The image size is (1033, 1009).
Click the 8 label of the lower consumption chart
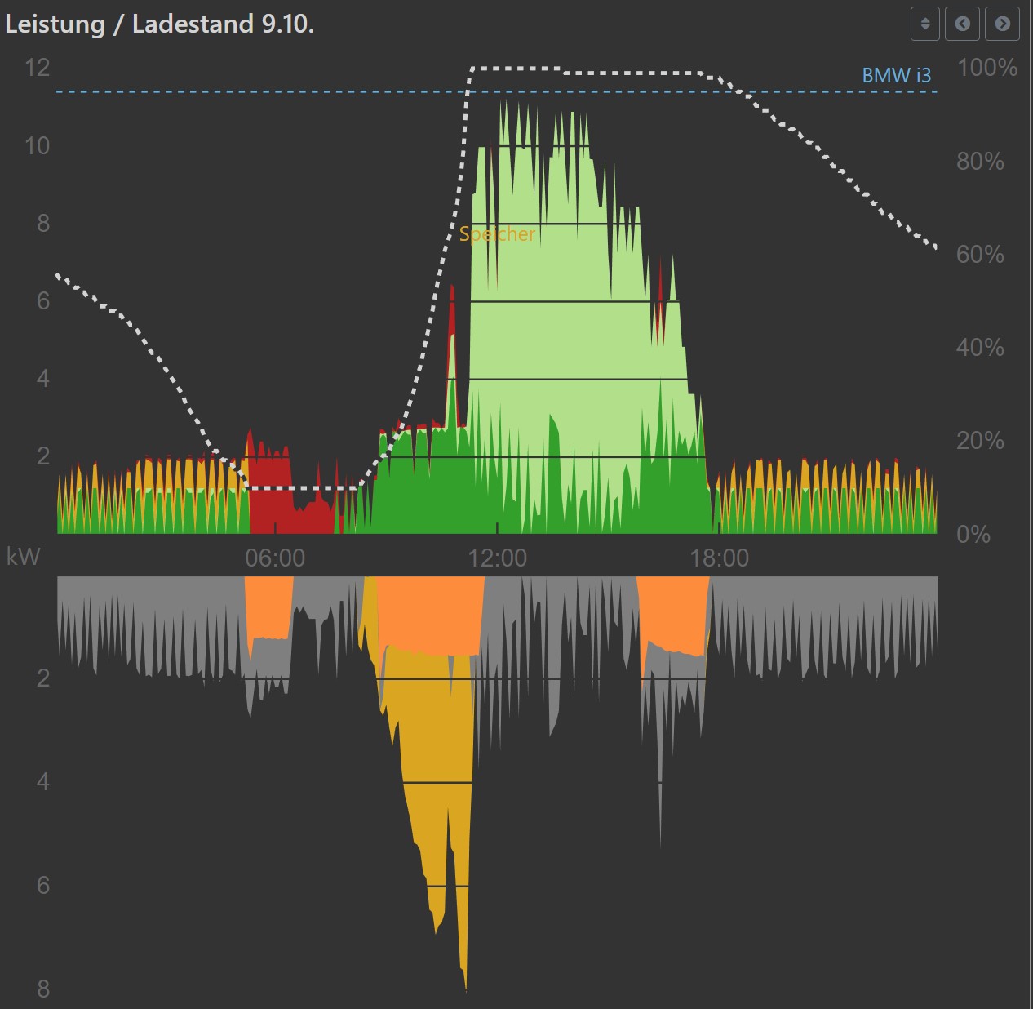point(43,989)
